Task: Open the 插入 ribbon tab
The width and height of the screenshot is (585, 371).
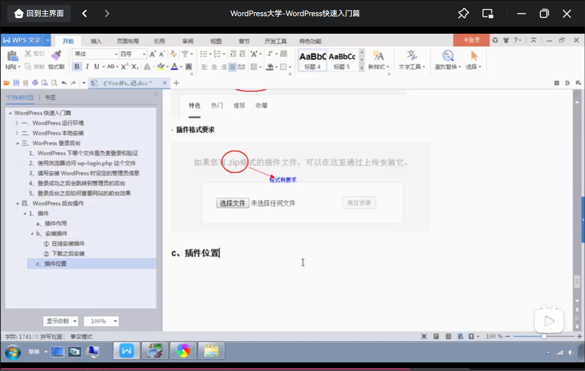Action: point(96,41)
